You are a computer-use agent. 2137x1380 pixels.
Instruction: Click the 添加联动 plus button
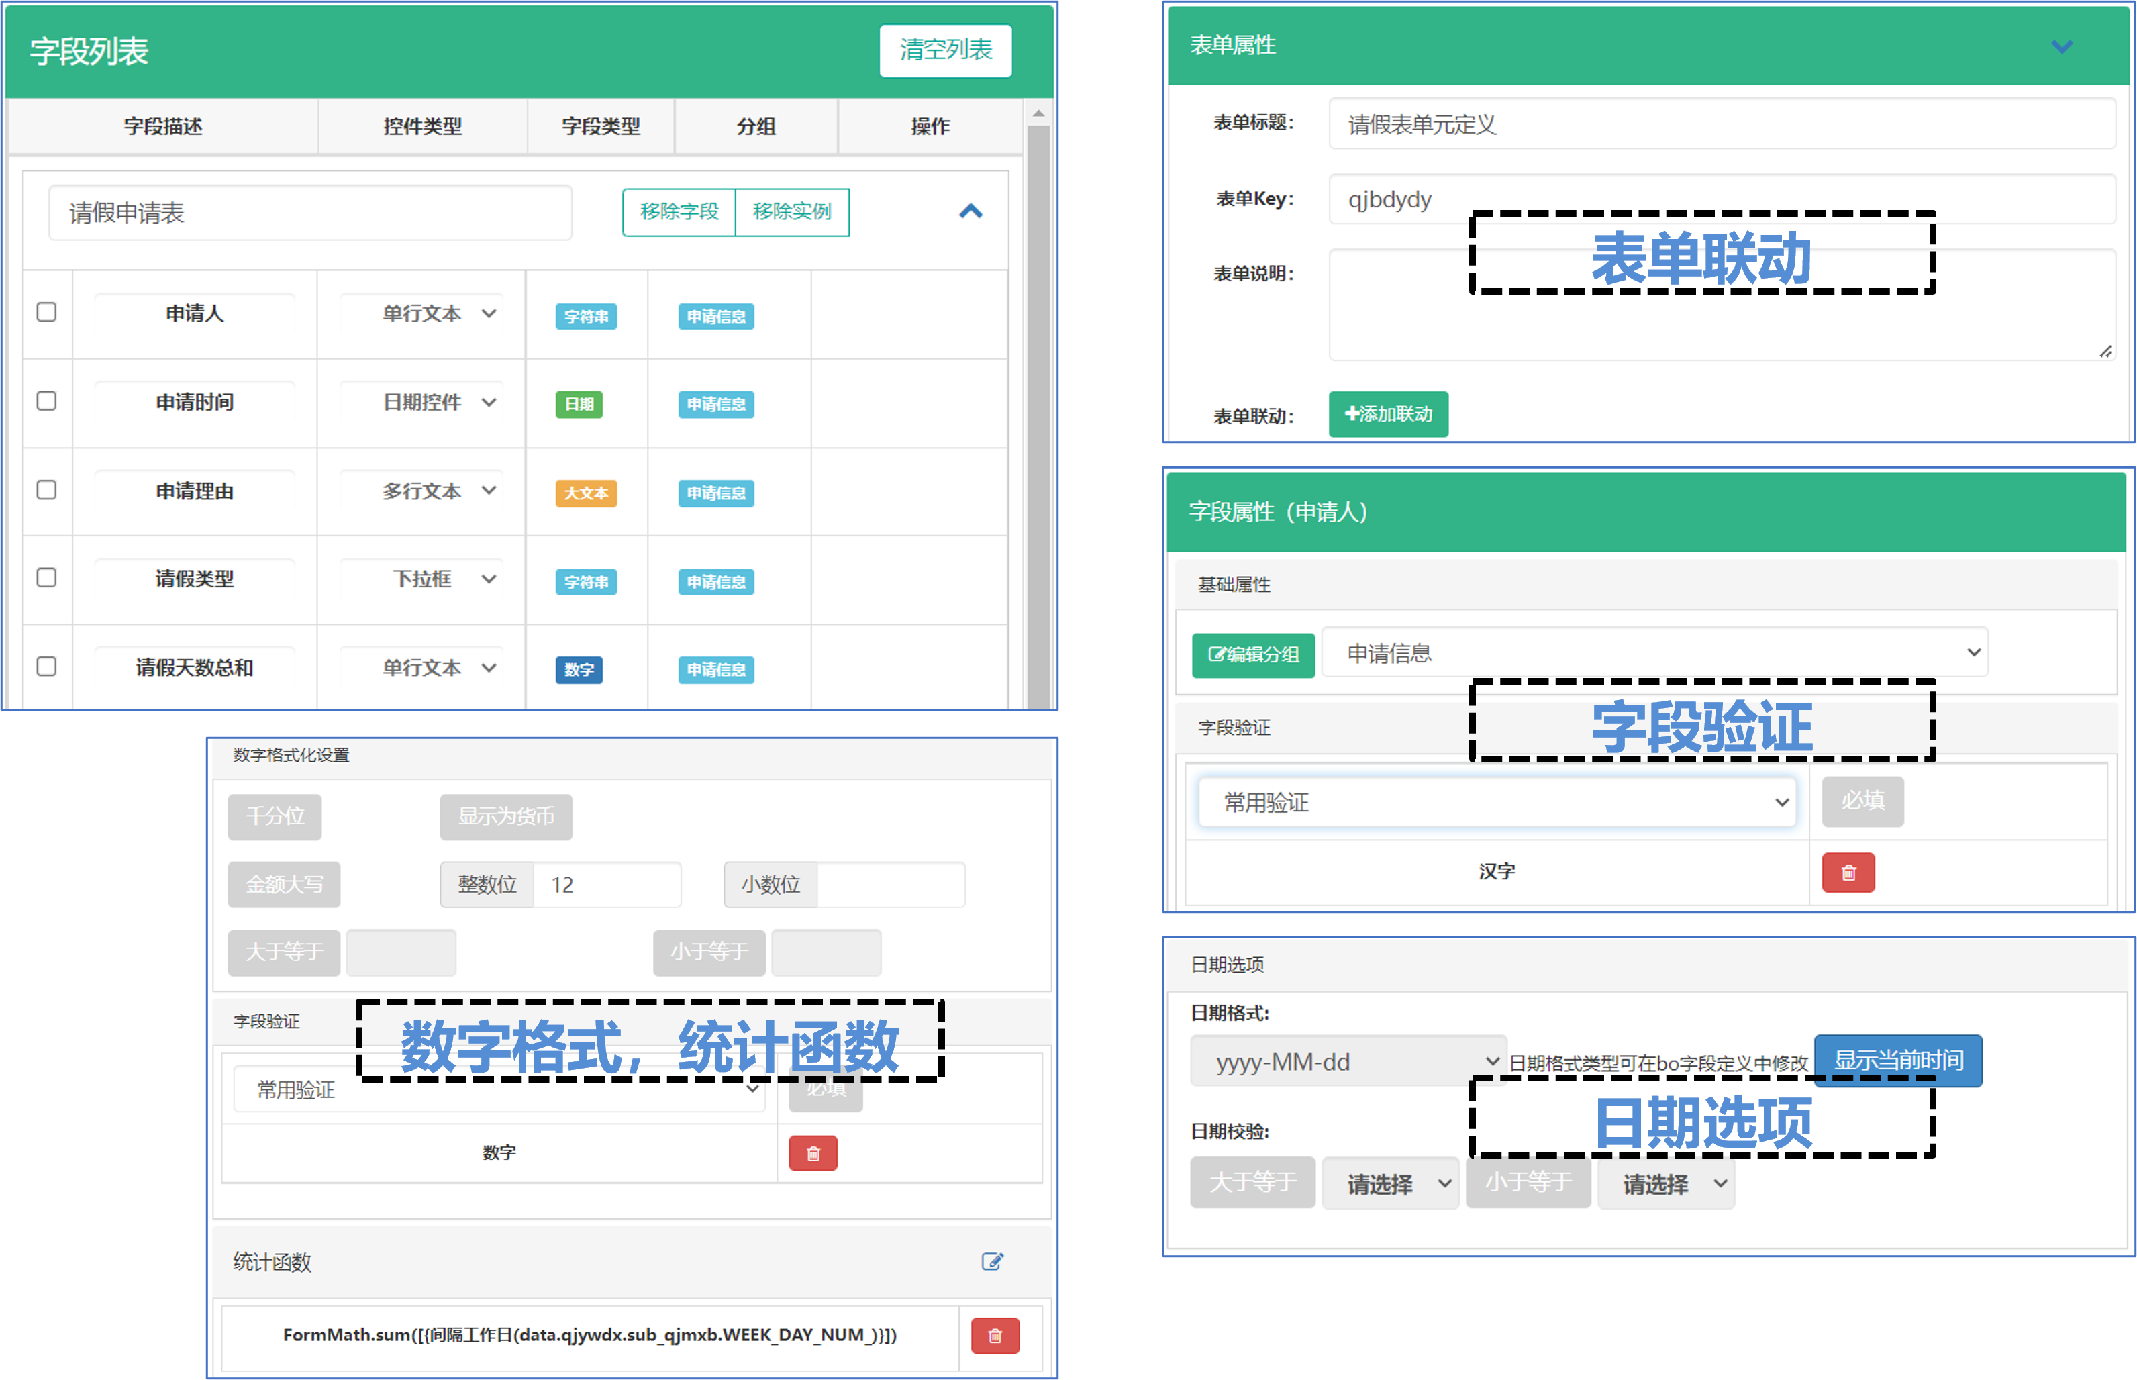pyautogui.click(x=1388, y=414)
